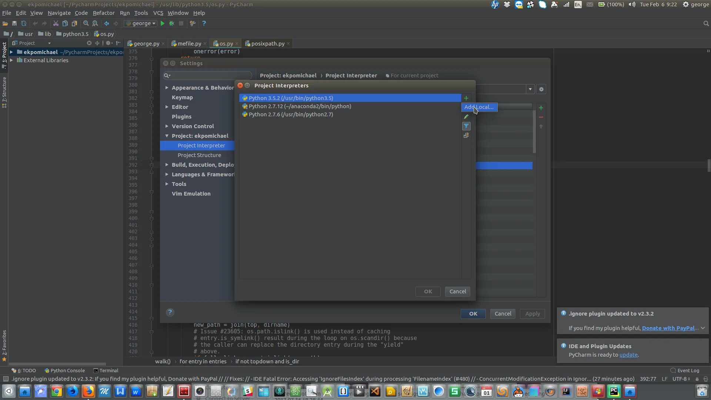Click the Debug bug icon
This screenshot has width=711, height=400.
tap(171, 23)
